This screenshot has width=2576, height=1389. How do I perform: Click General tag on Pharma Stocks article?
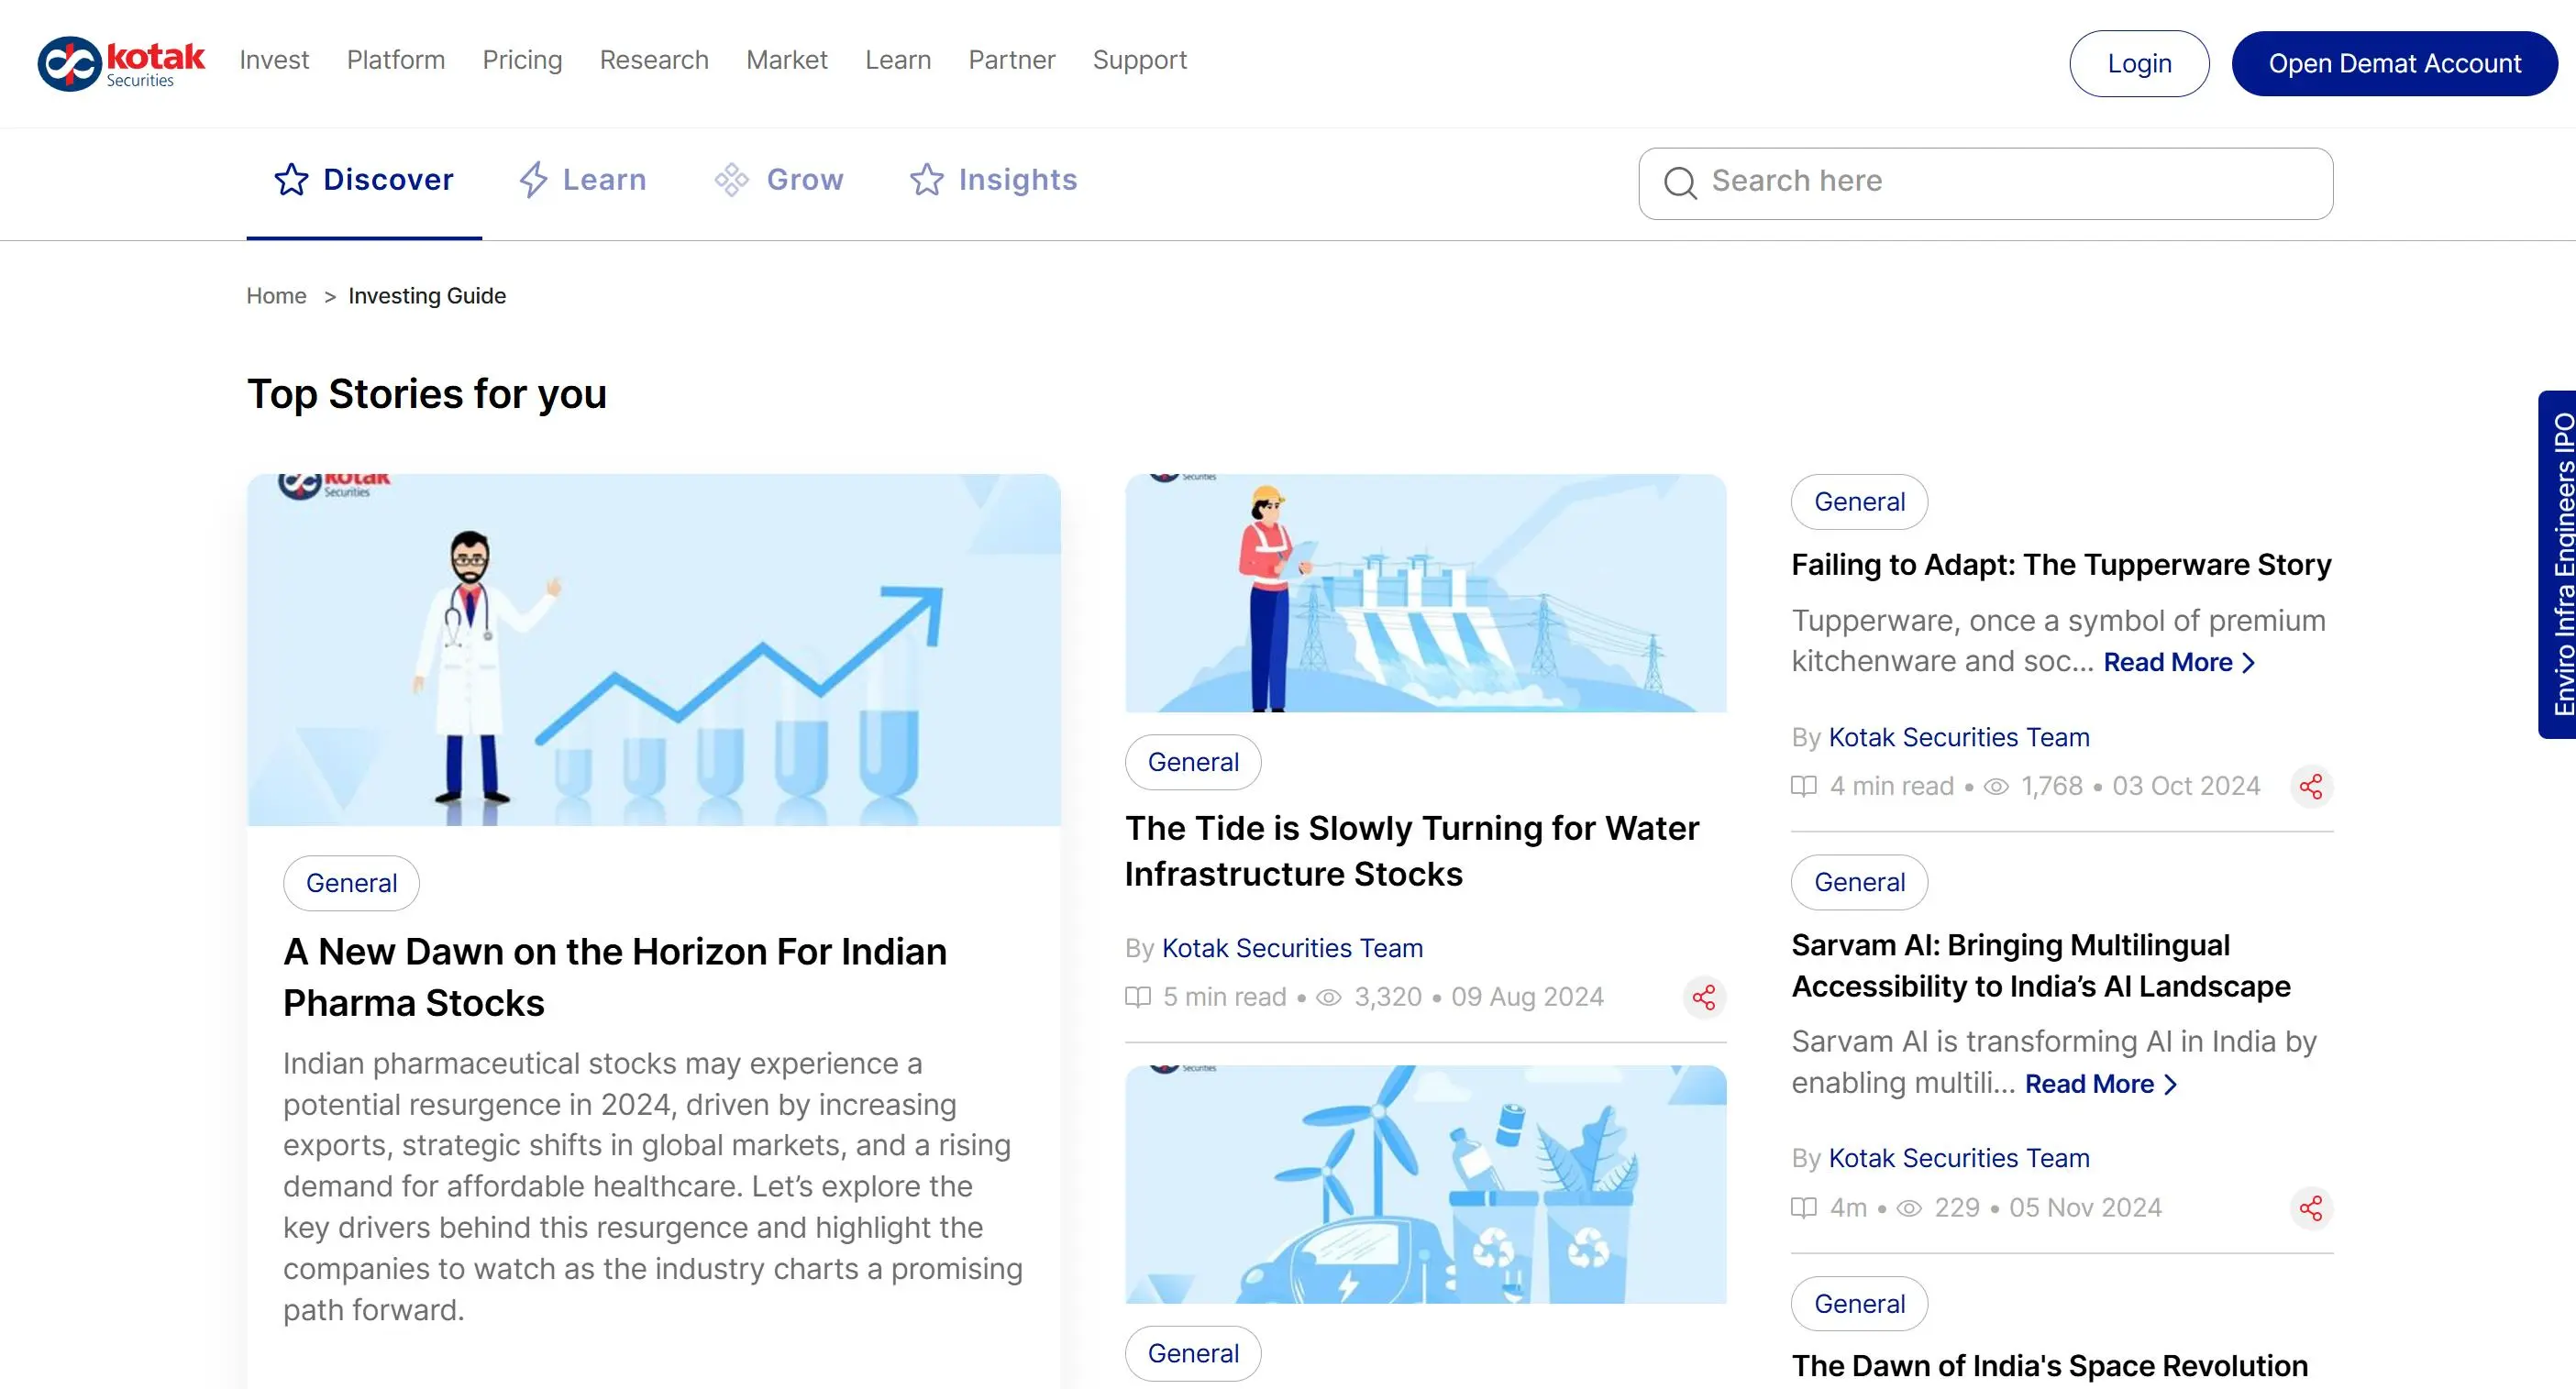pos(351,883)
